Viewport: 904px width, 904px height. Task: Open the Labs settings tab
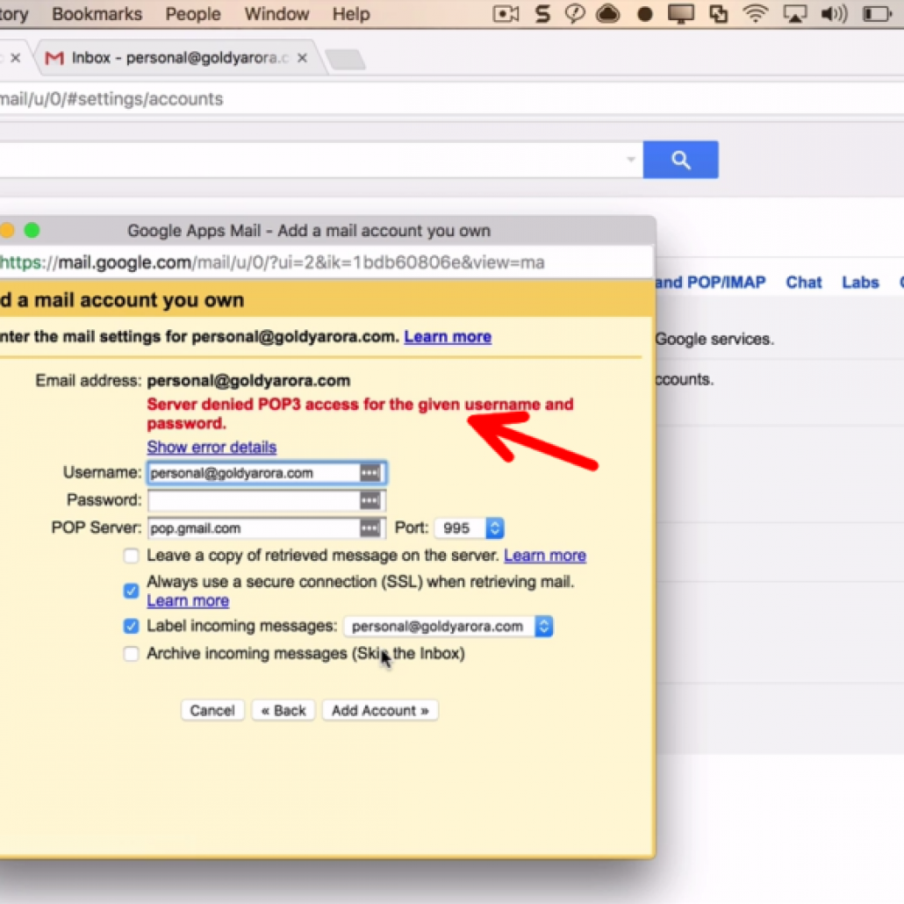click(x=860, y=283)
